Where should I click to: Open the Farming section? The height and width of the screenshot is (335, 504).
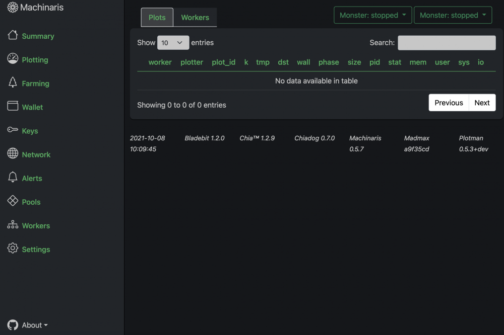[35, 83]
